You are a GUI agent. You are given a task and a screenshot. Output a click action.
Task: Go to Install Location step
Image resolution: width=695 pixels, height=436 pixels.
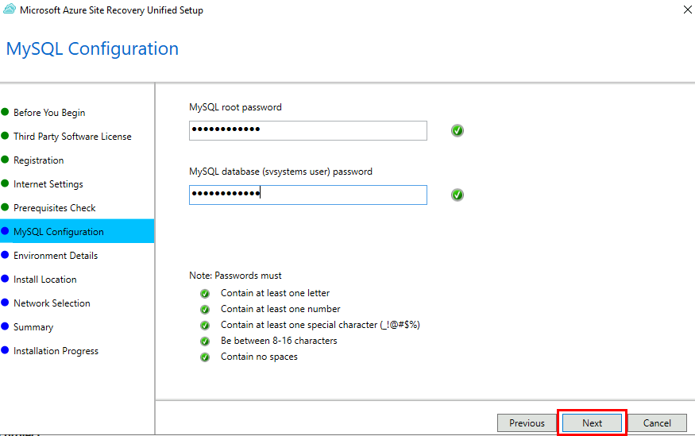[x=44, y=280]
